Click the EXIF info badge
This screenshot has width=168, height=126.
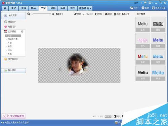[x=108, y=117]
